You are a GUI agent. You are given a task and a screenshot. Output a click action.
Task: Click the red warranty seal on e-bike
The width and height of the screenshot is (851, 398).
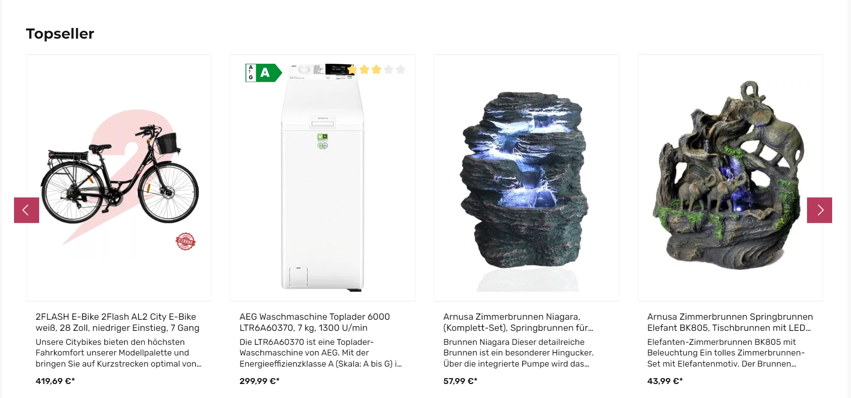click(x=186, y=242)
